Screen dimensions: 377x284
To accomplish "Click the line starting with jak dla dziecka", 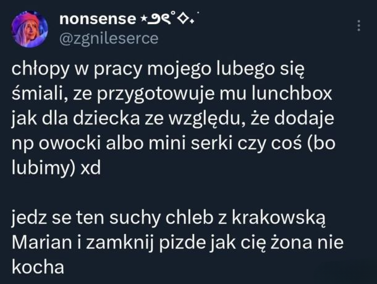I will point(173,119).
